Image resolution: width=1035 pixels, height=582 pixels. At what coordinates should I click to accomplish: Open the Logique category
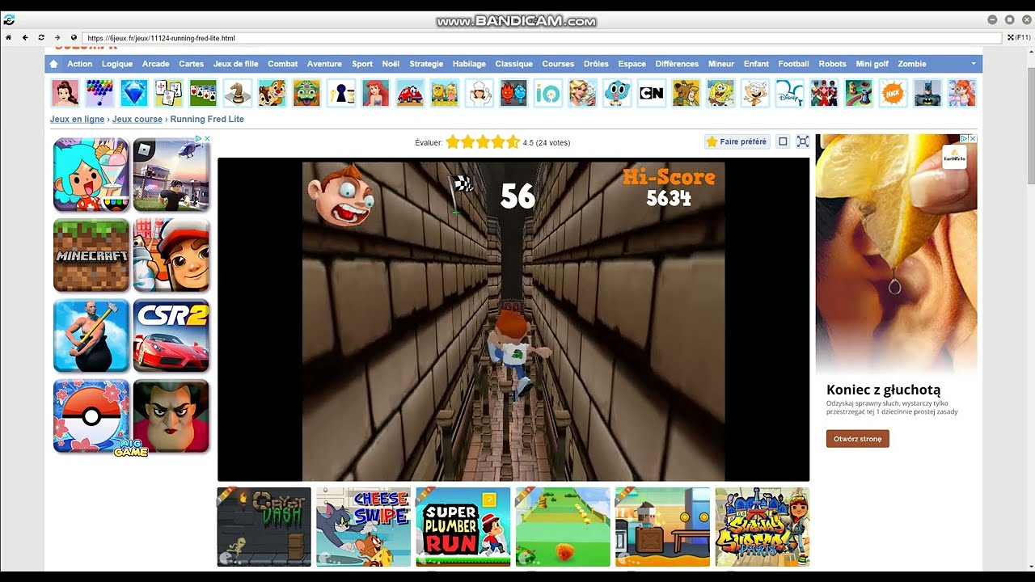coord(117,64)
